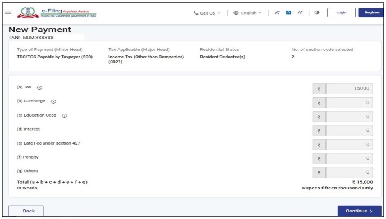Click the New Payment heading
The width and height of the screenshot is (386, 219).
[40, 30]
